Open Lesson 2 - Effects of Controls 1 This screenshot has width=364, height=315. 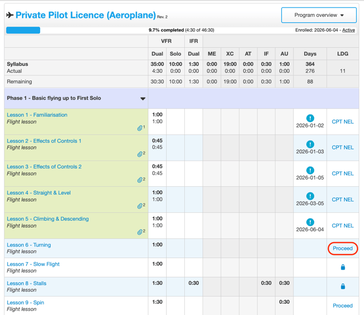click(44, 141)
